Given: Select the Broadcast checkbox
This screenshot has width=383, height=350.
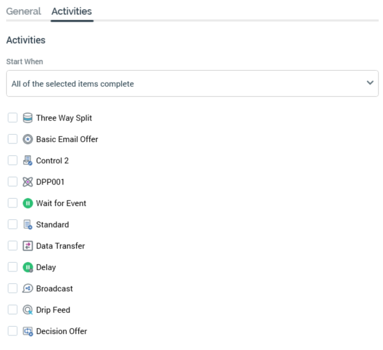Looking at the screenshot, I should pos(13,288).
